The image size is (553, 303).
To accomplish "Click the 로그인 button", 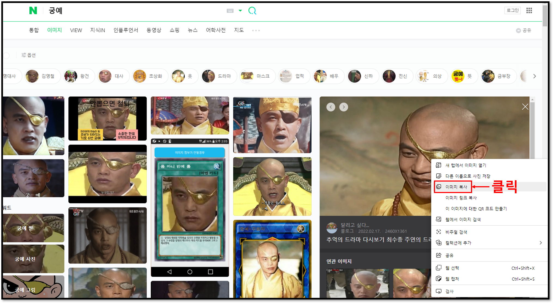I will (512, 10).
